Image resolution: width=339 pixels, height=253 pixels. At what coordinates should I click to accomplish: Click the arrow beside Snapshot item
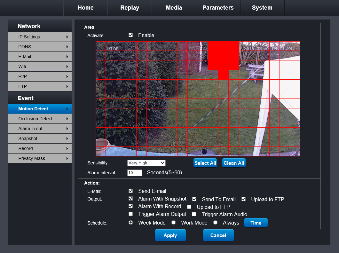(x=67, y=138)
